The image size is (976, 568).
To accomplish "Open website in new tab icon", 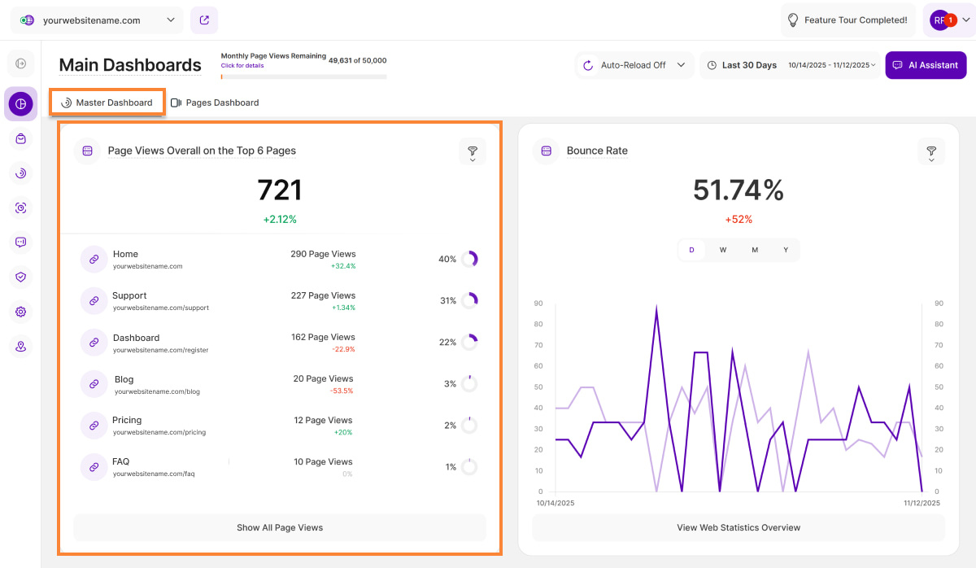I will point(204,20).
